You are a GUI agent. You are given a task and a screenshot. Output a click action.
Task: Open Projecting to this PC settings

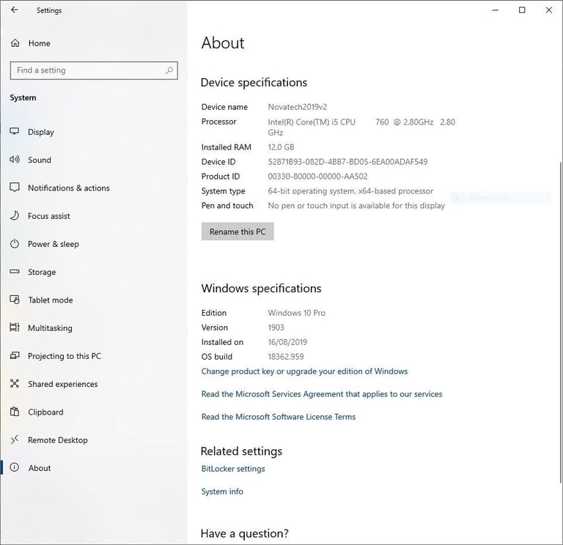[65, 356]
